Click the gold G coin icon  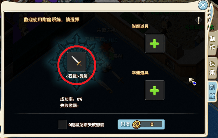tap(137, 124)
